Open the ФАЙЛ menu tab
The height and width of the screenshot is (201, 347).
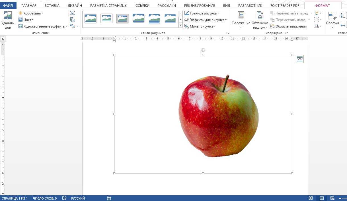tap(8, 5)
